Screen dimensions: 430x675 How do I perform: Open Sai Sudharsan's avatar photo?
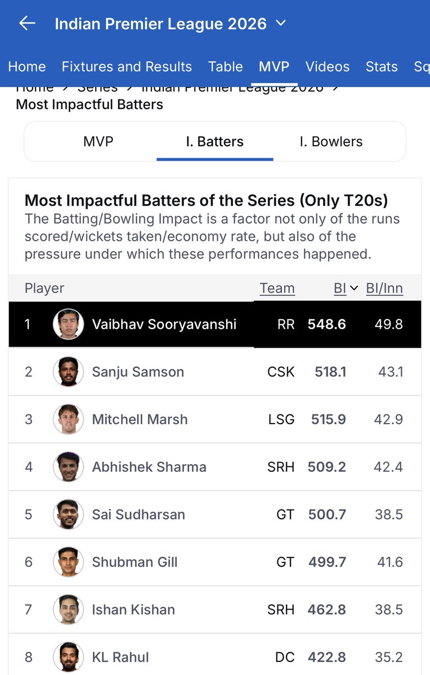pyautogui.click(x=69, y=514)
